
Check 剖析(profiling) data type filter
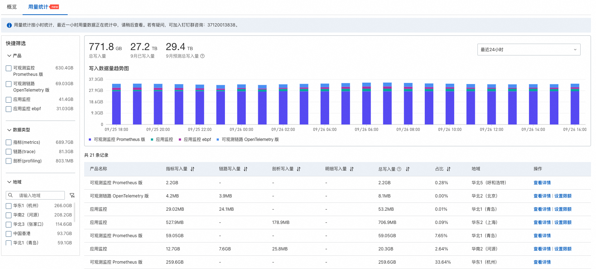coord(9,161)
